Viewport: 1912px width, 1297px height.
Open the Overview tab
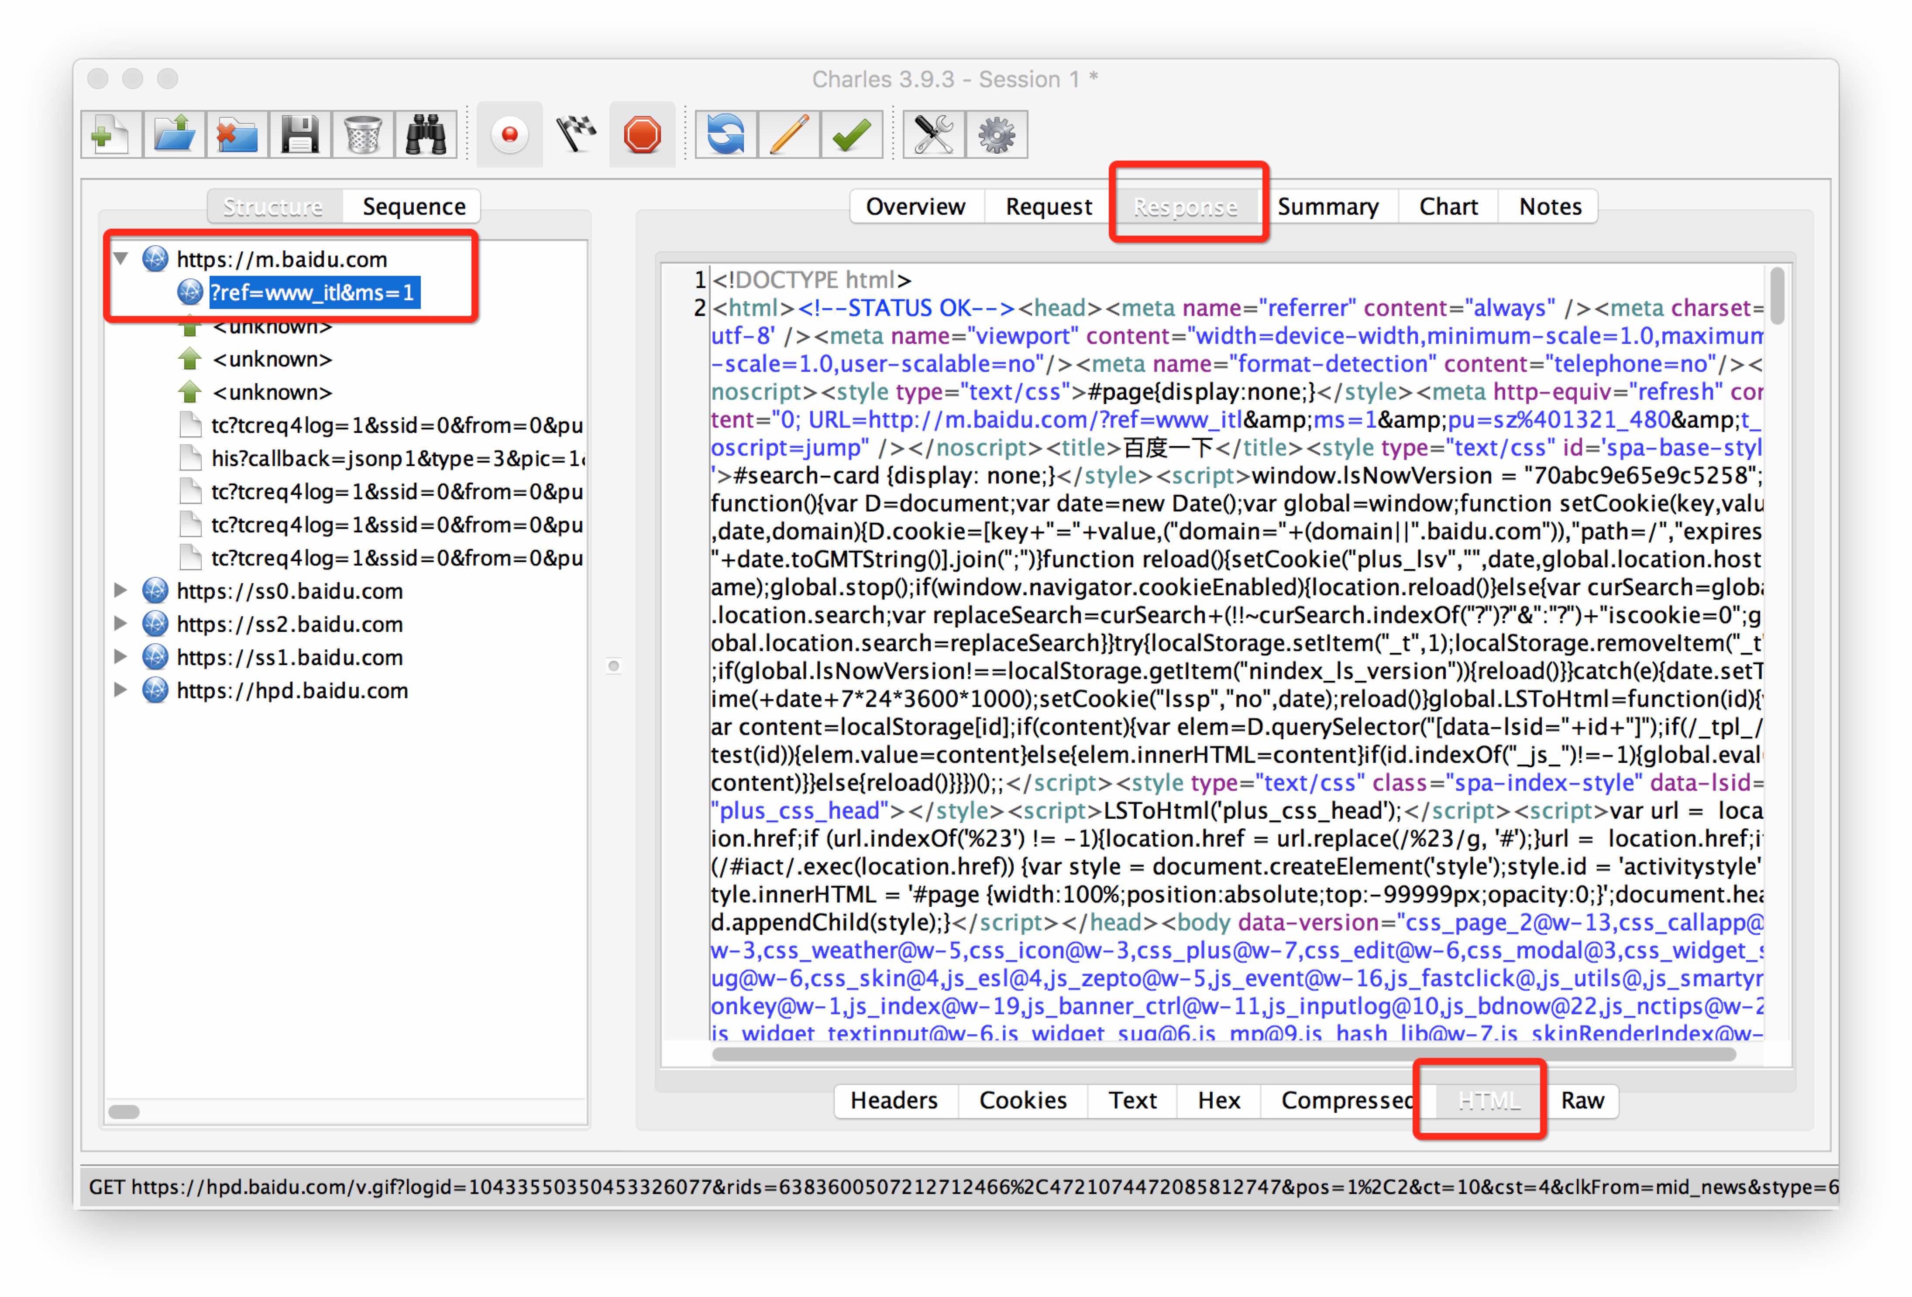[916, 206]
